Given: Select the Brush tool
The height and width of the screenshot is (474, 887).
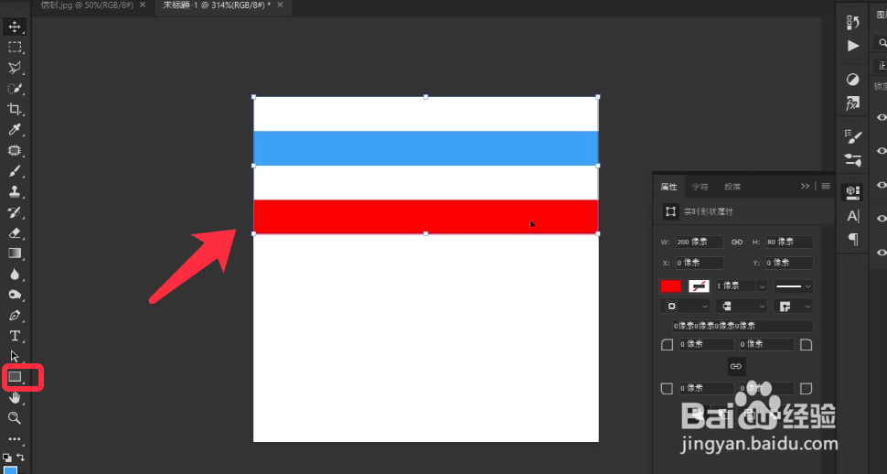Looking at the screenshot, I should (x=15, y=171).
